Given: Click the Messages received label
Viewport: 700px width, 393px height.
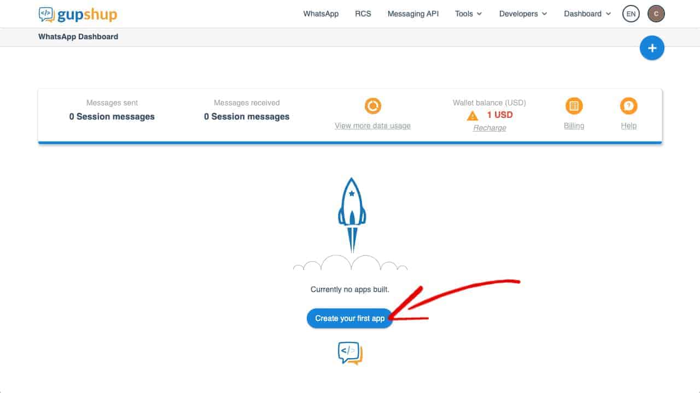Looking at the screenshot, I should 247,103.
